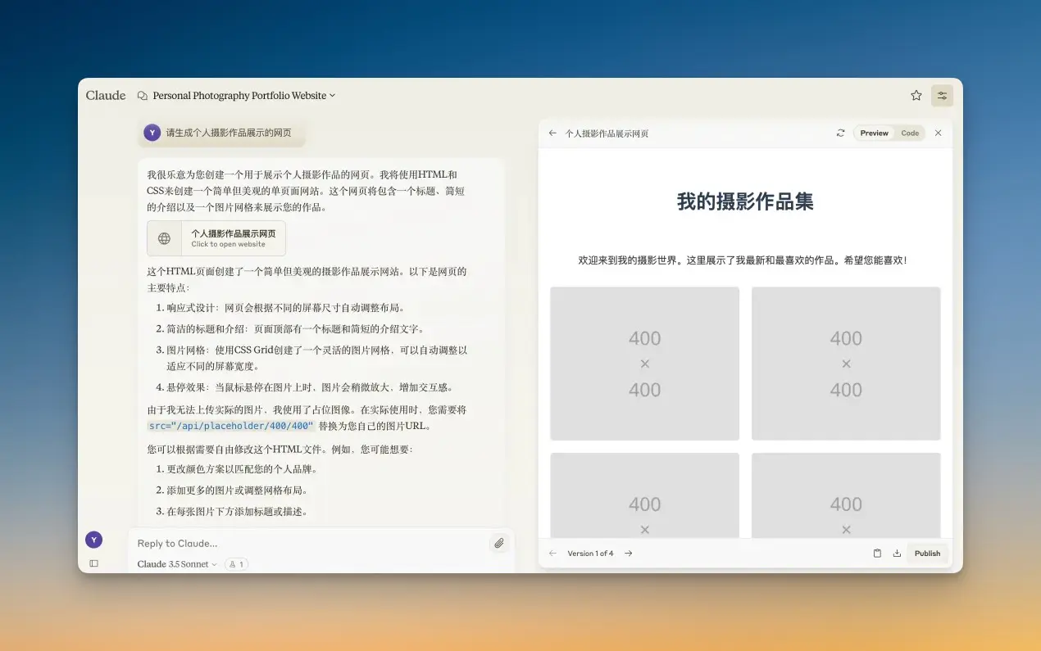Click the first 400×400 placeholder image
The width and height of the screenshot is (1041, 651).
click(x=644, y=364)
